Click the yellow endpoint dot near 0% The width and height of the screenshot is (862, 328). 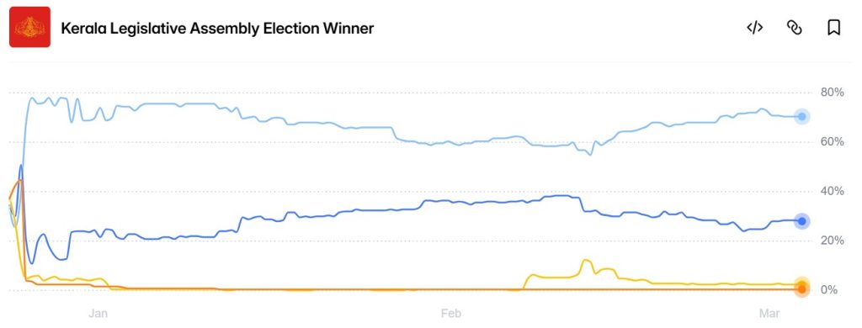pyautogui.click(x=801, y=283)
